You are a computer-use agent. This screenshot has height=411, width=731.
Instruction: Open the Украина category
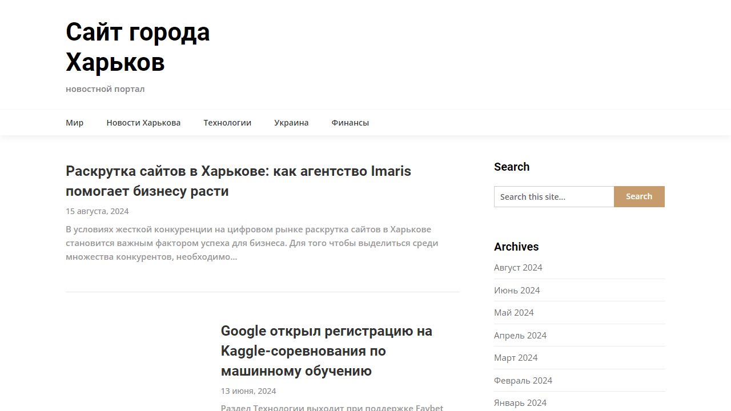click(x=291, y=123)
